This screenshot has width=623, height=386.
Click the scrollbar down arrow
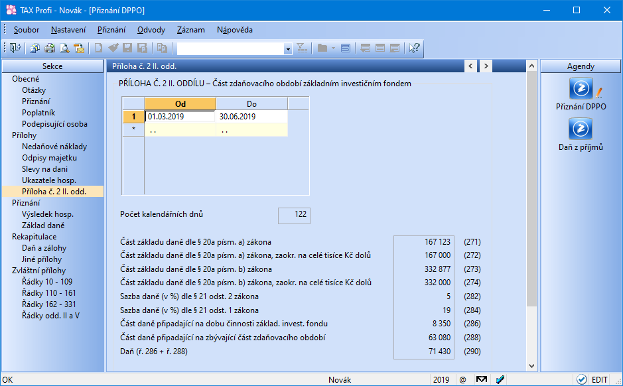click(x=531, y=366)
